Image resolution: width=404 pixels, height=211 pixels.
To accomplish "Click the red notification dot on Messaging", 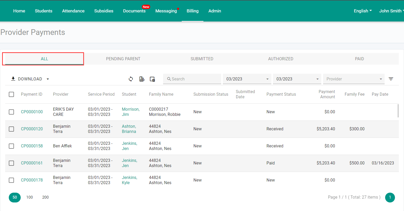I will tap(178, 9).
